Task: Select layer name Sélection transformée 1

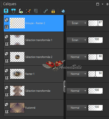Action: point(39,40)
